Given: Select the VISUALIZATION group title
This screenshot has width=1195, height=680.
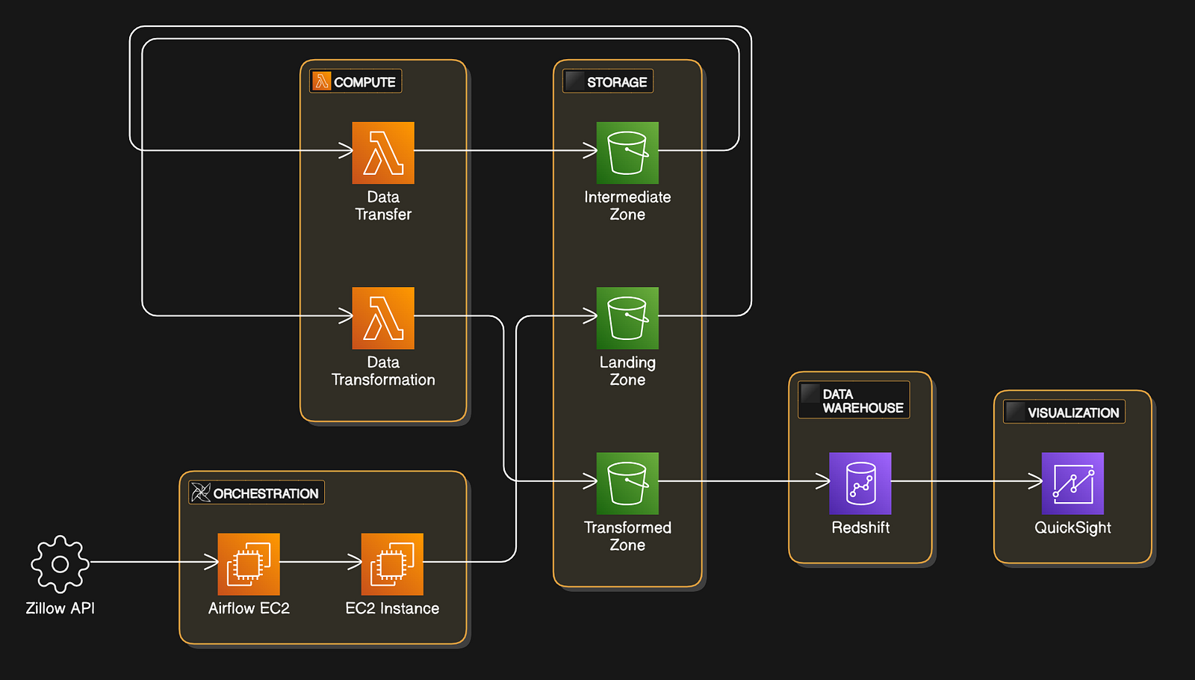Looking at the screenshot, I should coord(1073,412).
